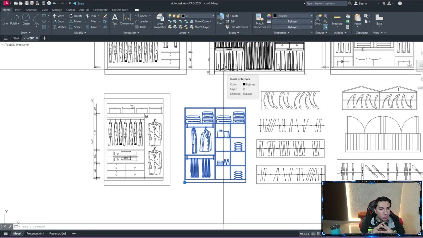423x238 pixels.
Task: Click the Match Properties icon
Action: [x=260, y=21]
